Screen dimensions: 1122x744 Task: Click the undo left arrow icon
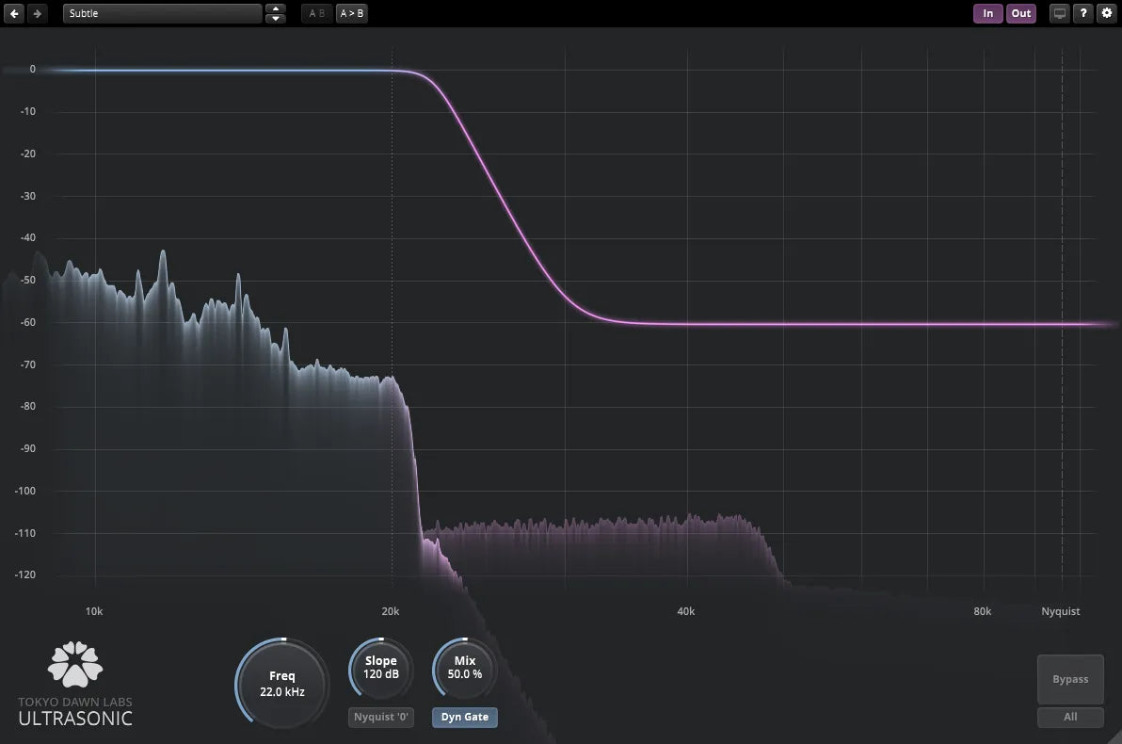[16, 13]
